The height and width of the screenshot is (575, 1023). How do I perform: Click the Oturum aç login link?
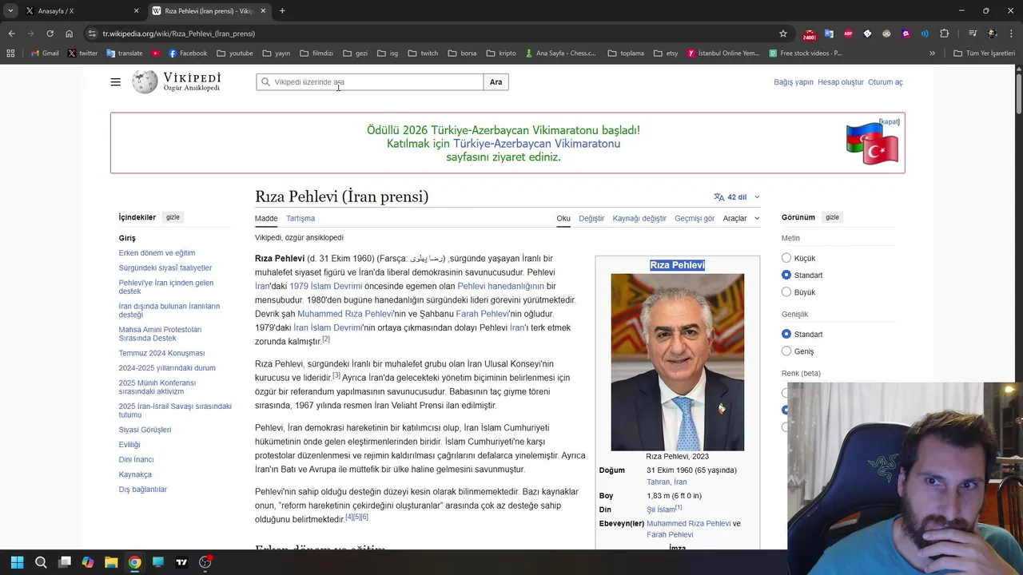coord(886,82)
